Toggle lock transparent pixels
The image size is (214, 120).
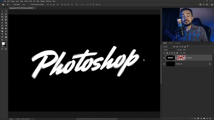[x=167, y=53]
